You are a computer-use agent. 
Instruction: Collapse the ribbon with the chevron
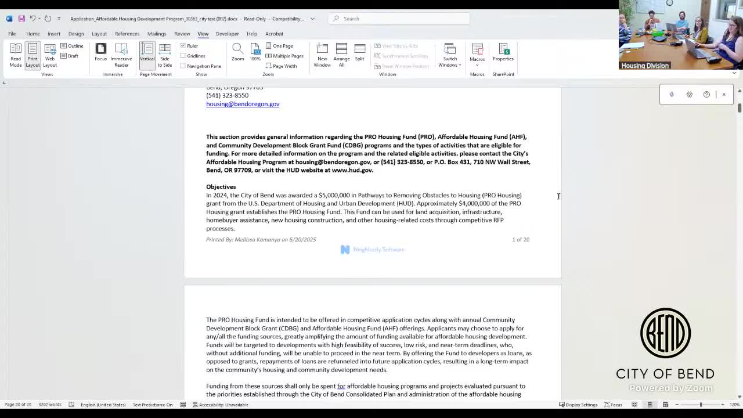point(734,74)
